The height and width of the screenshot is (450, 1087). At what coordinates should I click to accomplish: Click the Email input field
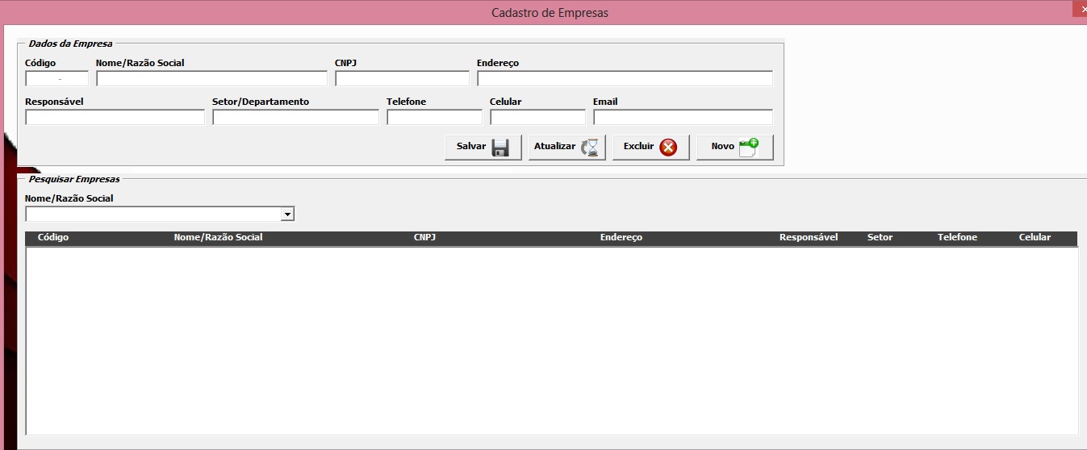click(683, 117)
